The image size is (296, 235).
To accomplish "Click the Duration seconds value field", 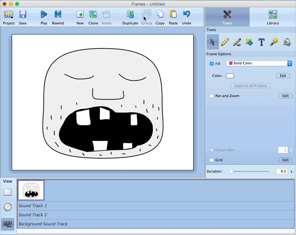I will tap(282, 171).
